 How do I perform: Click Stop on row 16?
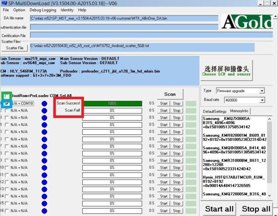(177, 211)
